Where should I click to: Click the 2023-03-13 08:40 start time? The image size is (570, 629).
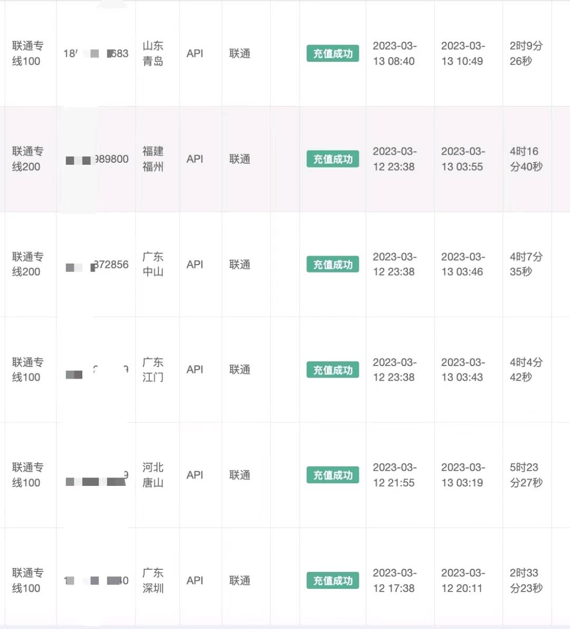coord(395,53)
